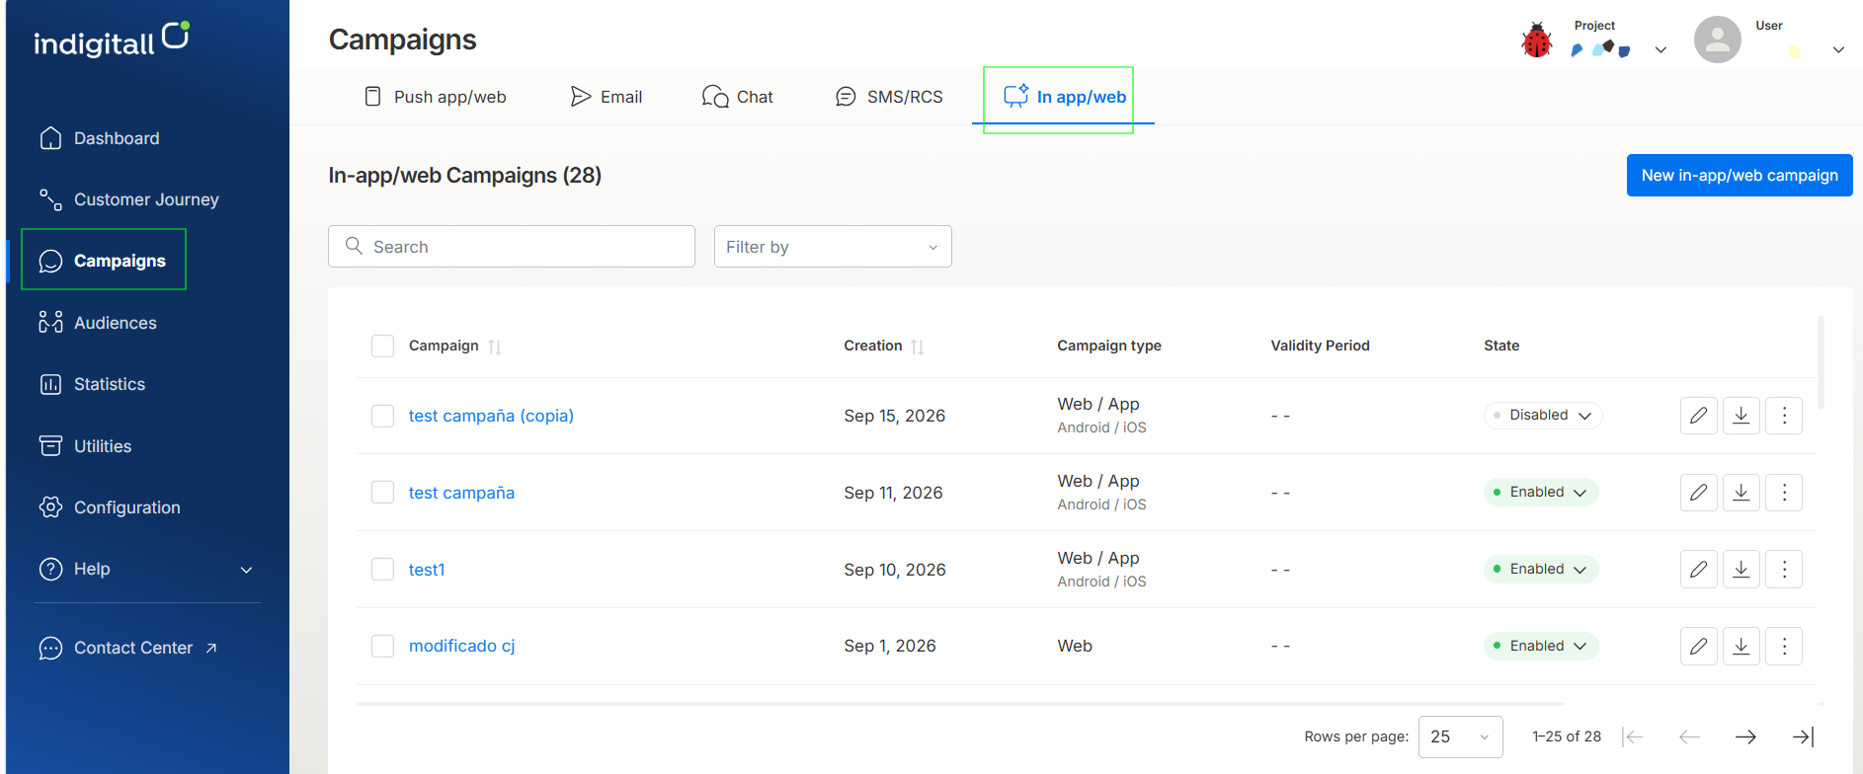Open the Filter by dropdown

[833, 247]
